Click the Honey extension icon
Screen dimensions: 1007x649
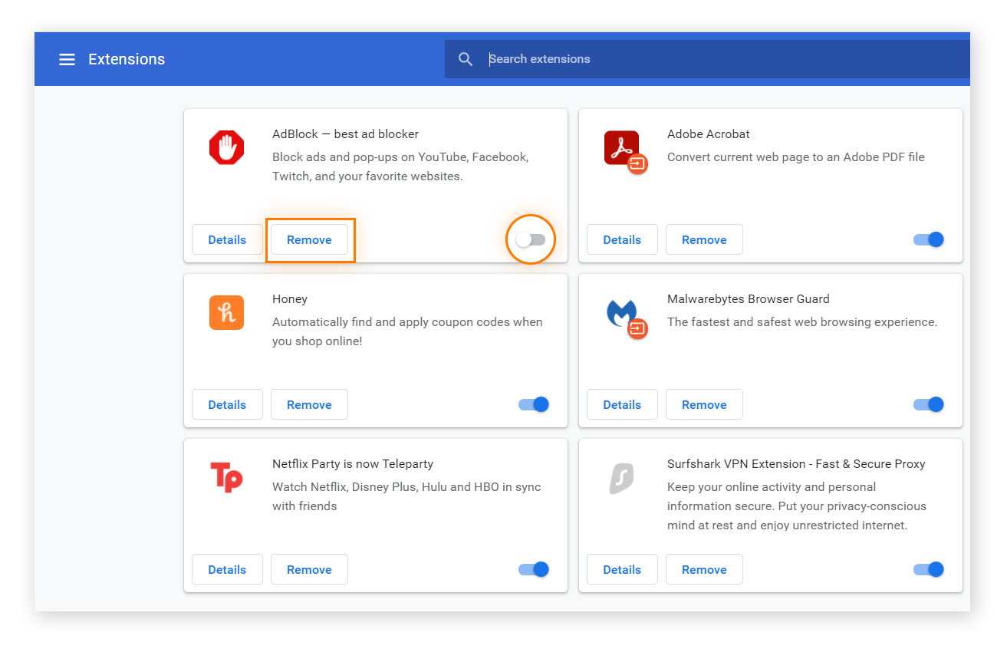226,312
